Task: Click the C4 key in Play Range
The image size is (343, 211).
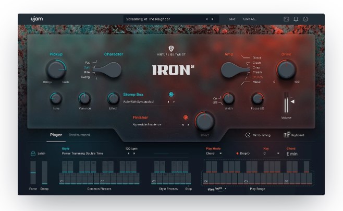Action: click(205, 179)
